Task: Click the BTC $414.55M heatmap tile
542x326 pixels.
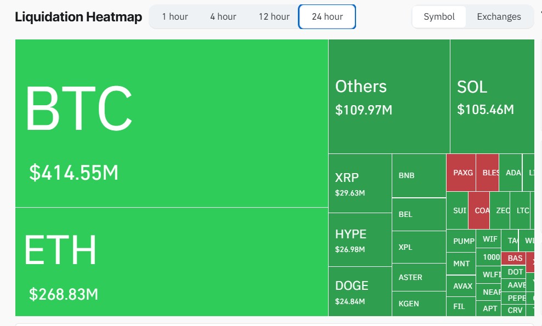Action: coord(171,123)
